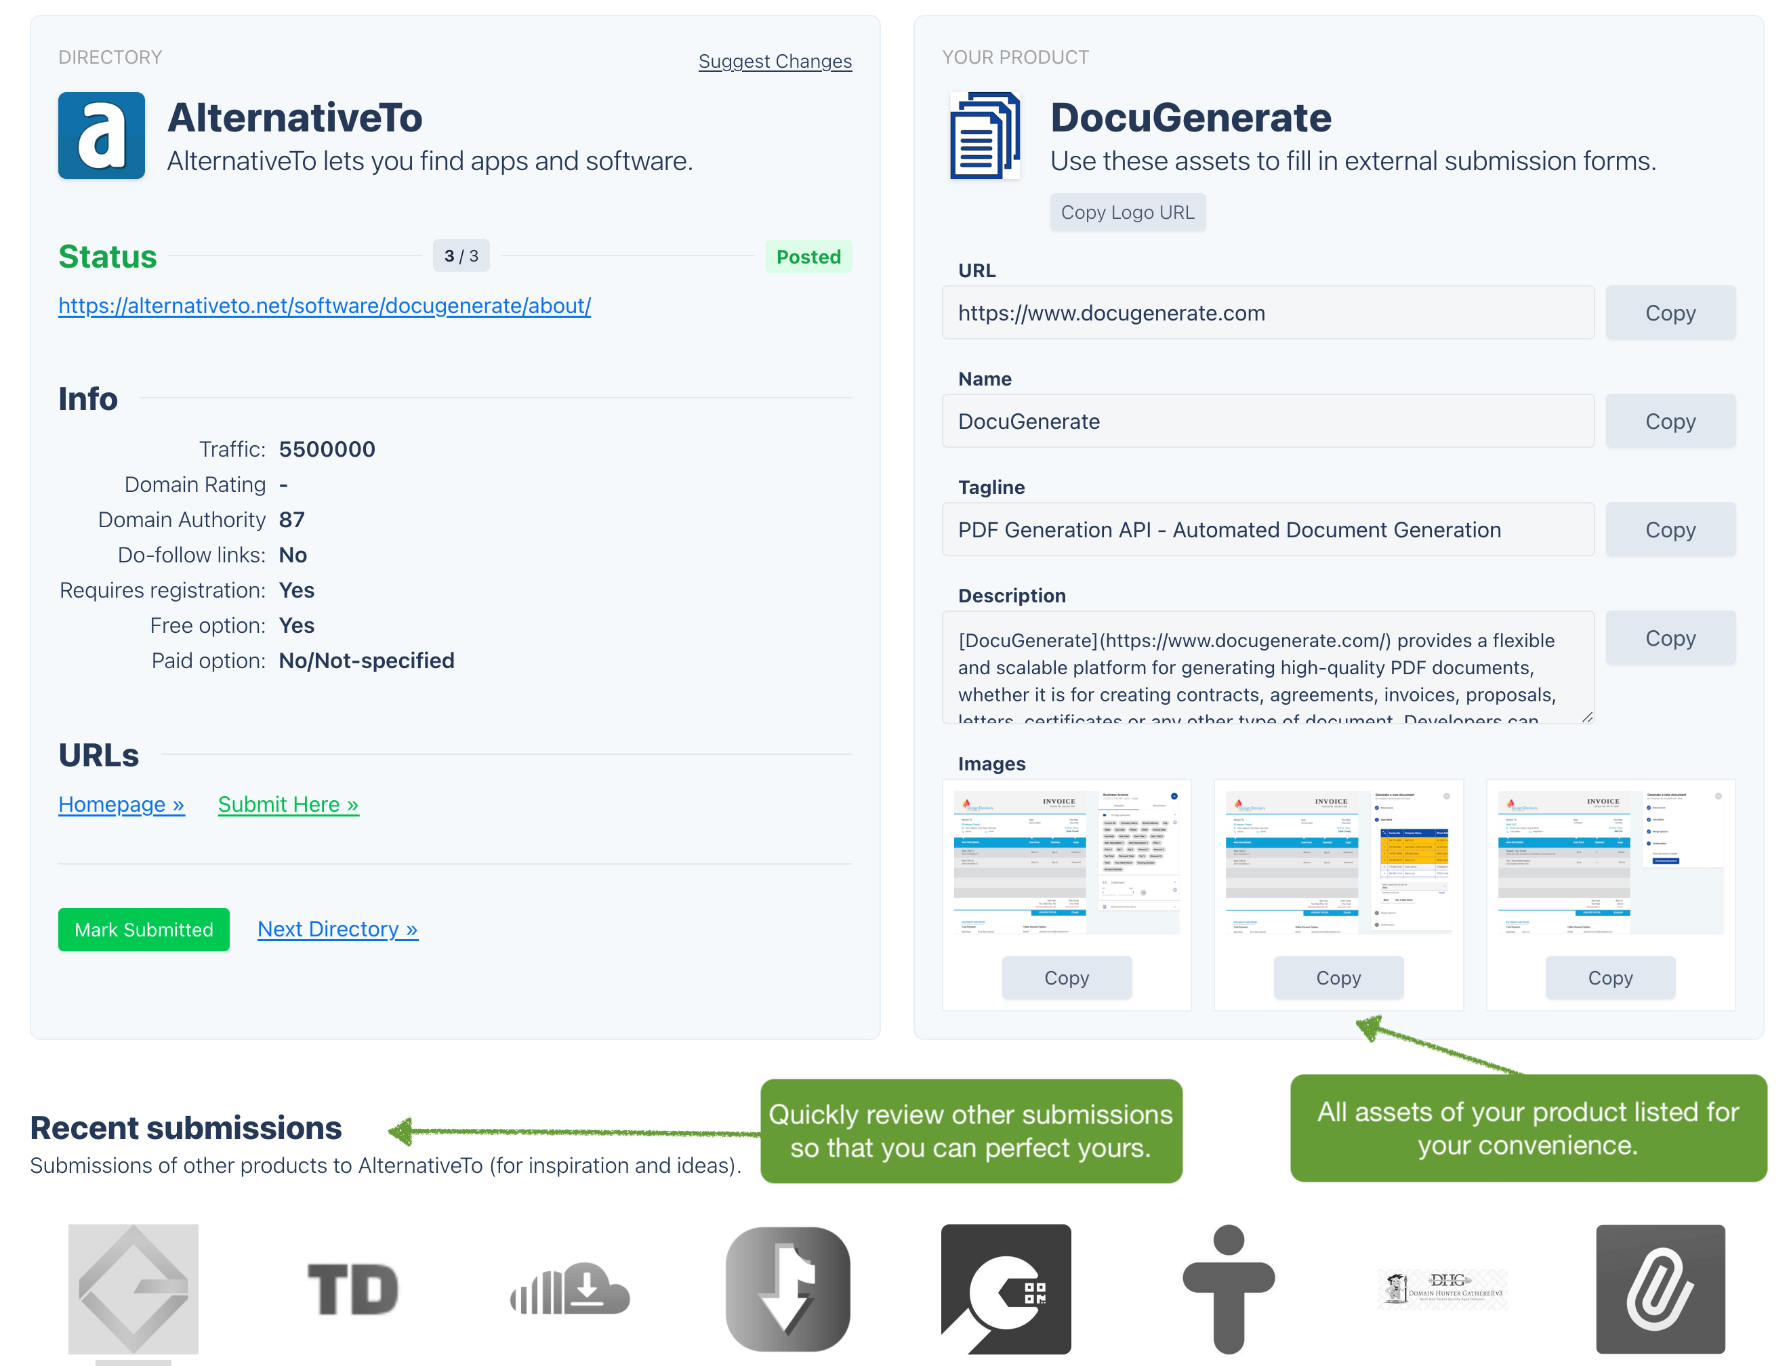Image resolution: width=1789 pixels, height=1366 pixels.
Task: Click the AlternativeTo posted listing URL
Action: [323, 304]
